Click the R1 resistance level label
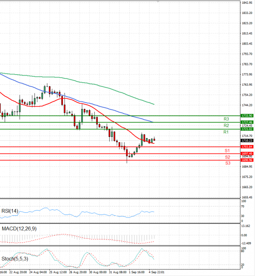Image resolution: width=255 pixels, height=276 pixels. click(x=226, y=132)
